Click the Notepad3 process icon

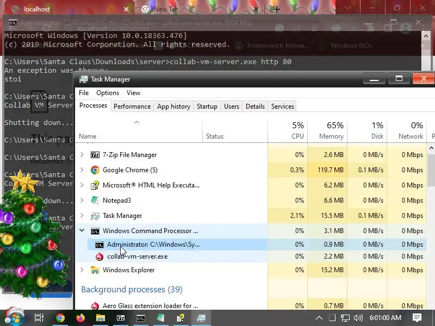click(x=95, y=200)
